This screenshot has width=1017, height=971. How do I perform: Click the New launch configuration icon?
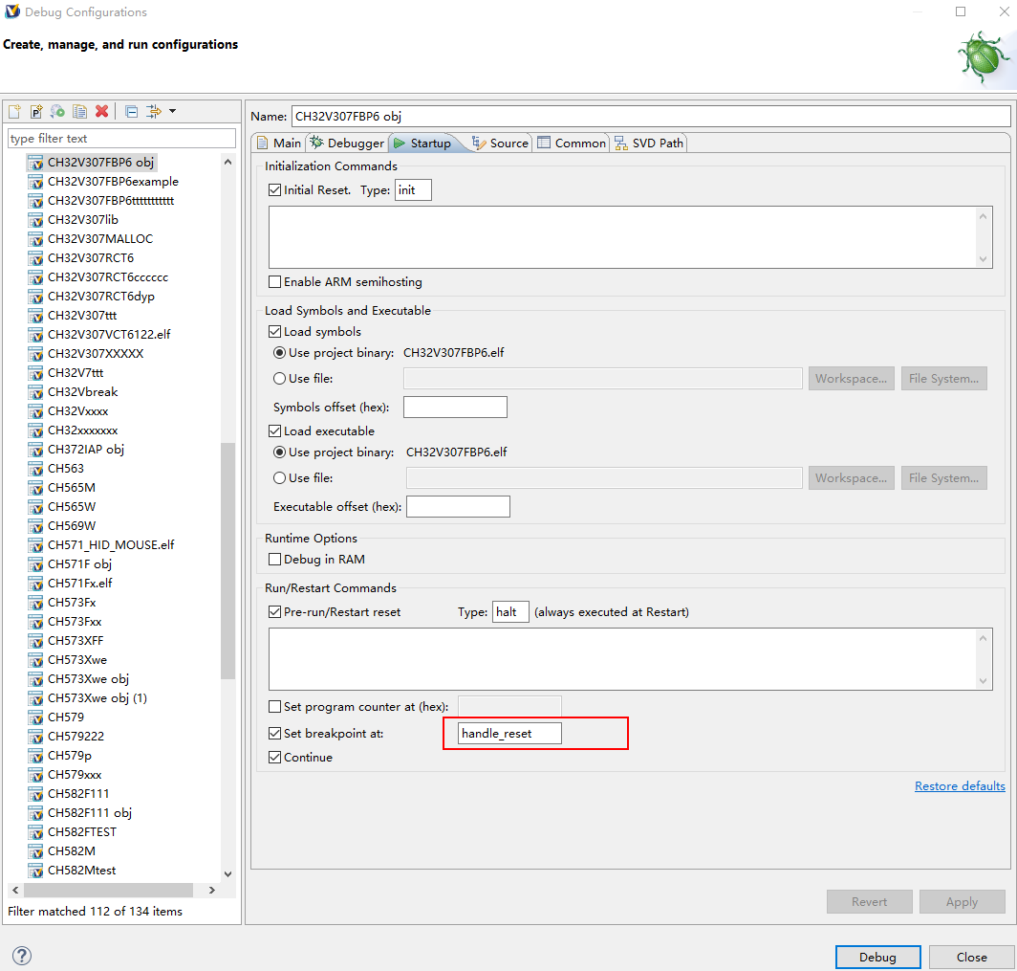click(14, 112)
